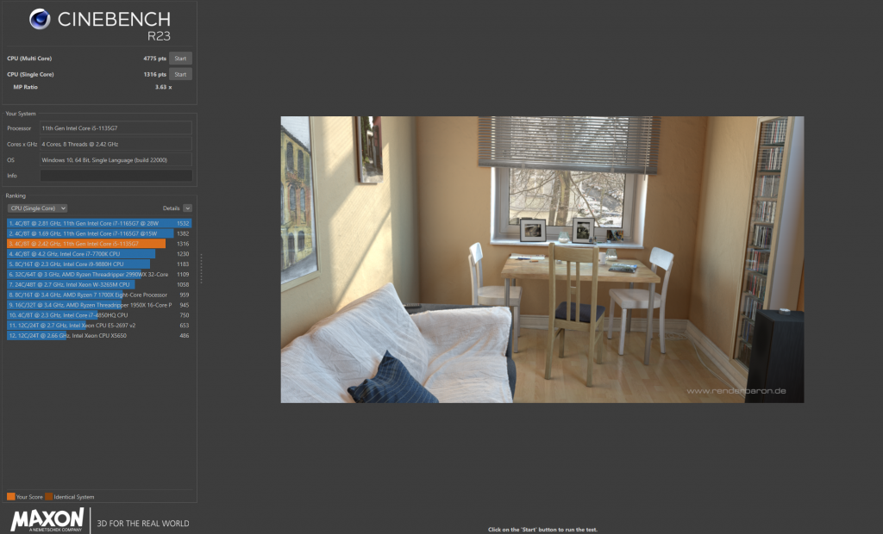Click the rendered room preview image
This screenshot has height=534, width=883.
click(x=542, y=259)
